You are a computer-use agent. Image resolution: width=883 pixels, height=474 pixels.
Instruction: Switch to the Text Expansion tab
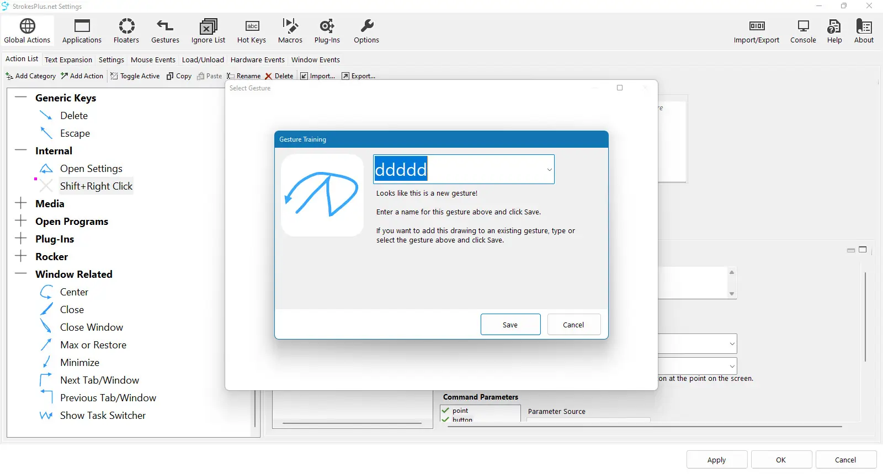[68, 60]
